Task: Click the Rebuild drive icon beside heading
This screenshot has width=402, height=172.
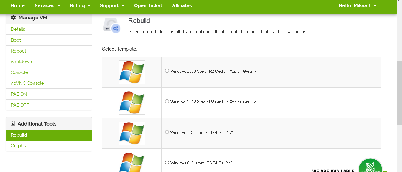Action: [112, 25]
